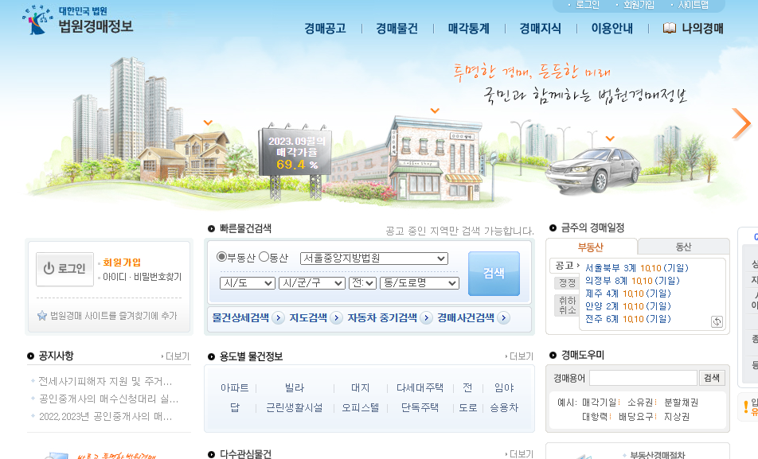
Task: Click the orange chevron above the house illustration
Action: point(208,123)
